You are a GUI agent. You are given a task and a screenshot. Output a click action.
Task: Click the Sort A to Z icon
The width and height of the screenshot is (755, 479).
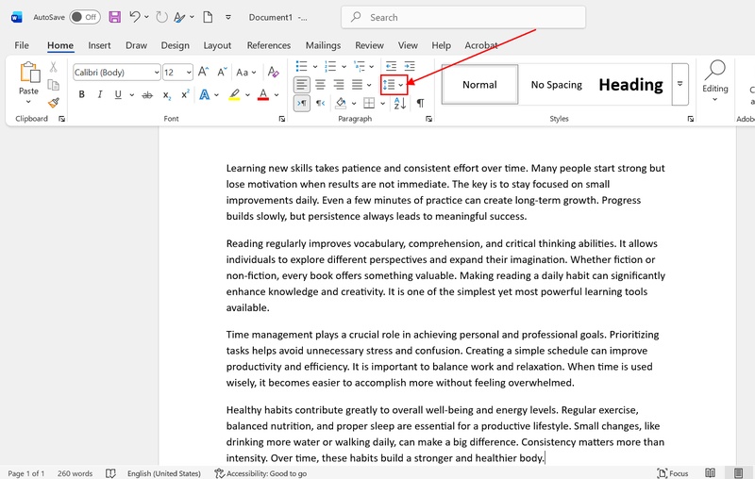(400, 104)
